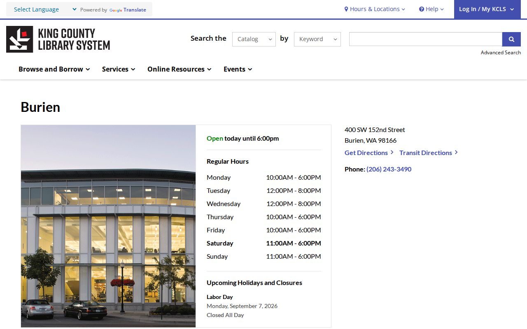Click the Sunday row label
This screenshot has height=329, width=527.
click(x=217, y=256)
